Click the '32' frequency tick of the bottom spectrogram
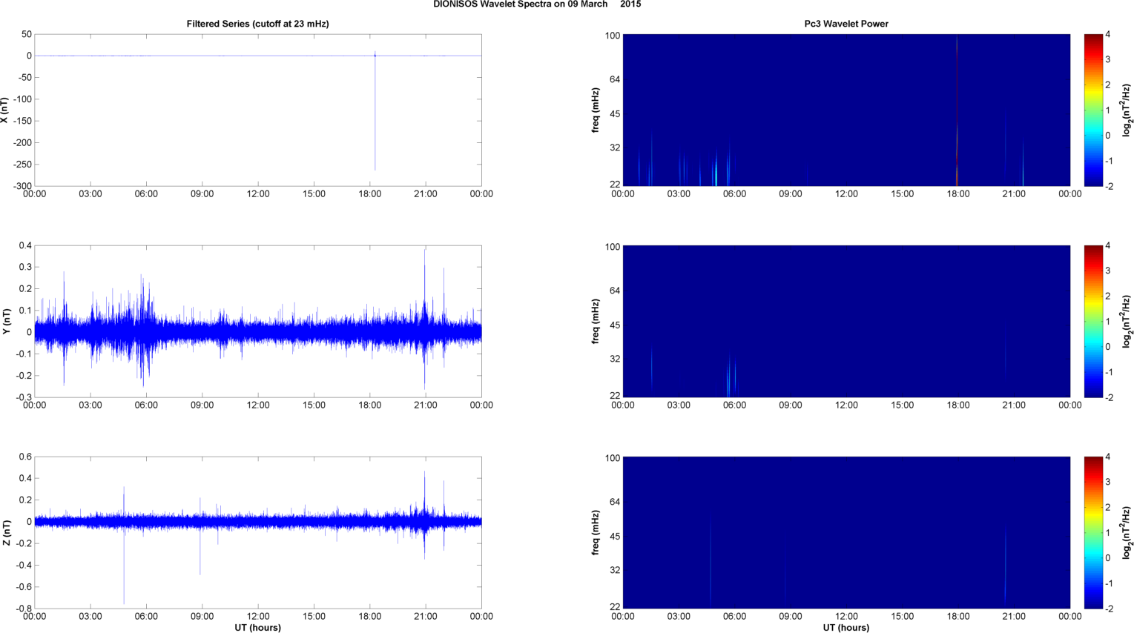 615,570
